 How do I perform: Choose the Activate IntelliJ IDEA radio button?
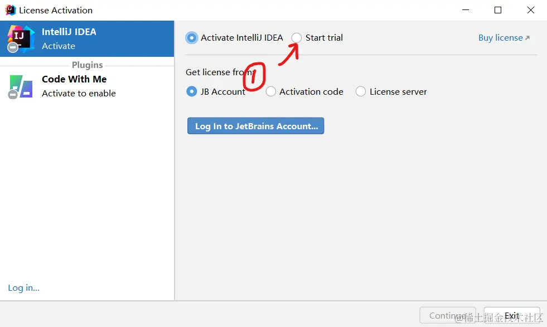191,38
